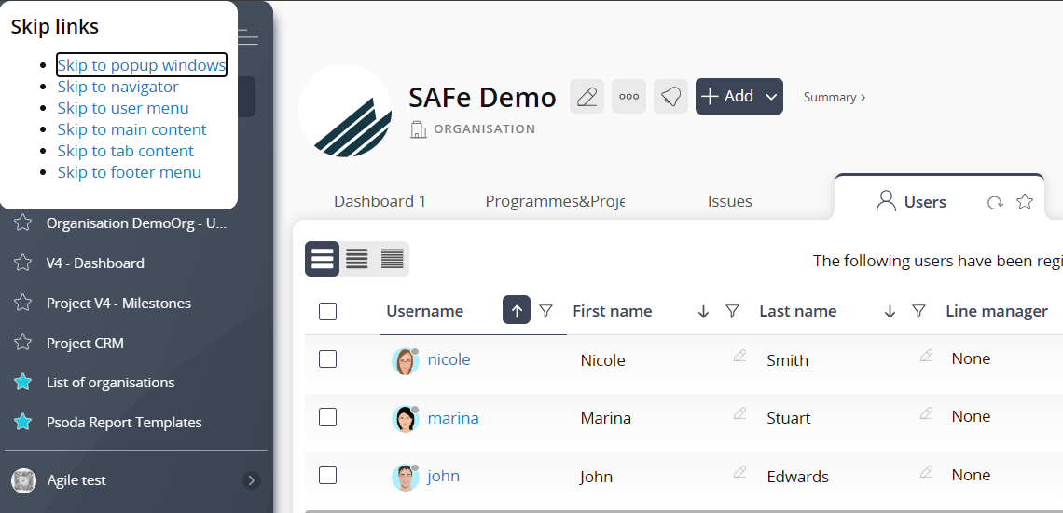Click nicole's avatar picture
Viewport: 1063px width, 513px height.
pos(406,361)
